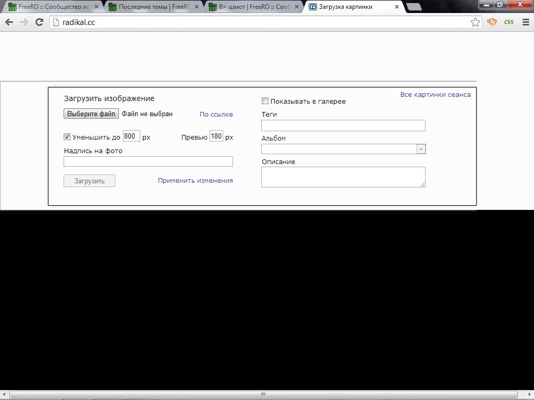This screenshot has height=400, width=534.
Task: Close the 'FreeRO :: Сообщество' tab
Action: (96, 7)
